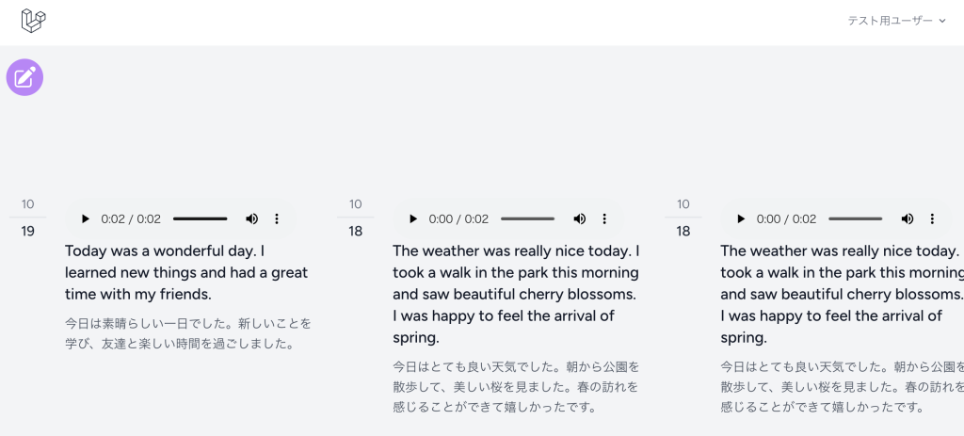
Task: Play audio of the middle October 18 entry
Action: click(x=413, y=218)
